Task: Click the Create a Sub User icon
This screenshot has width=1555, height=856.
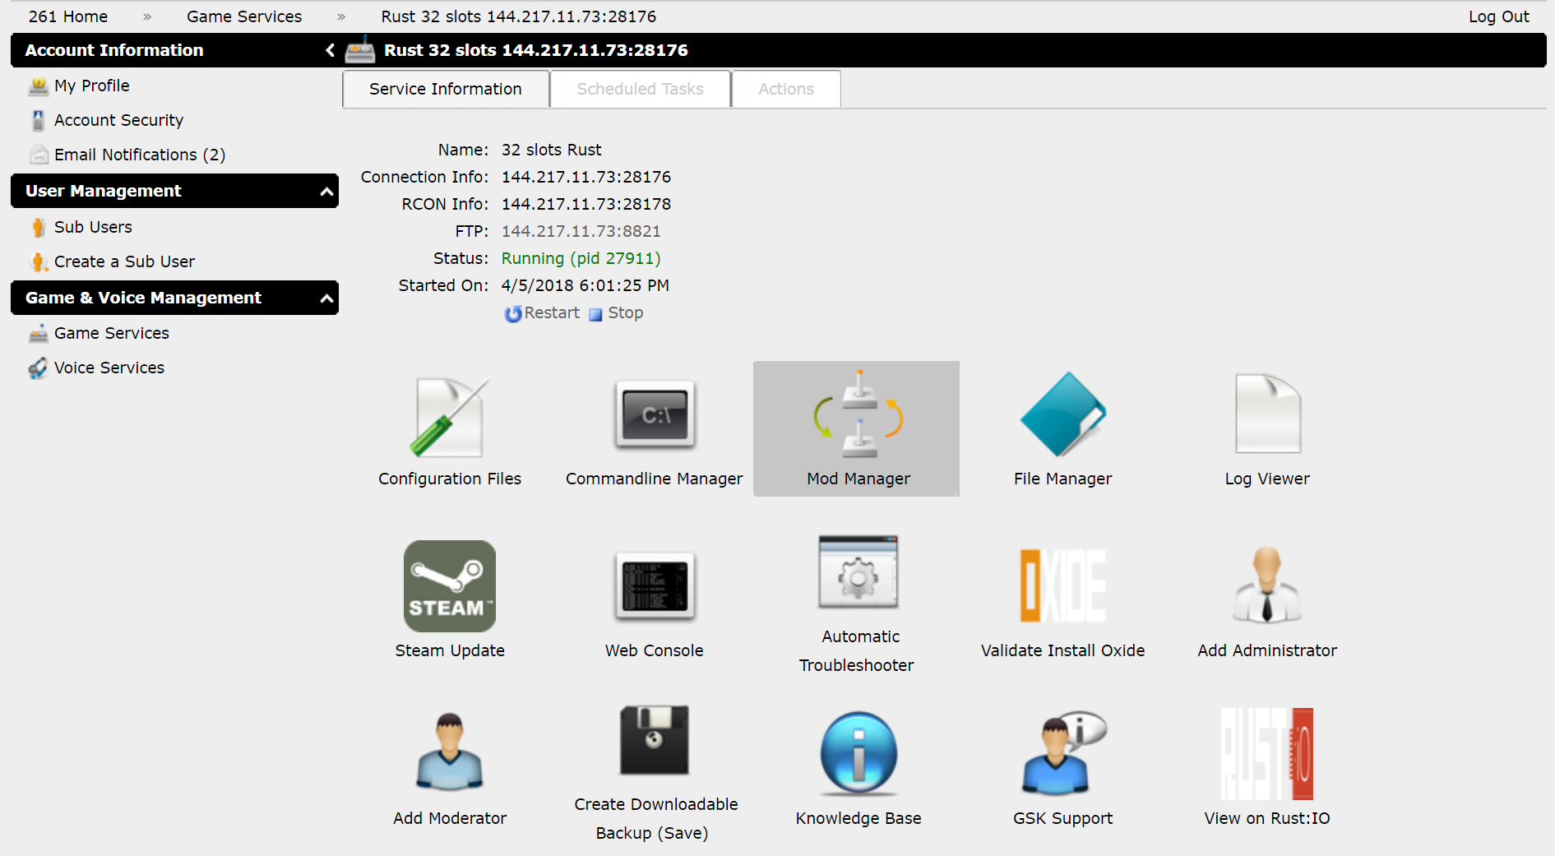Action: click(x=39, y=261)
